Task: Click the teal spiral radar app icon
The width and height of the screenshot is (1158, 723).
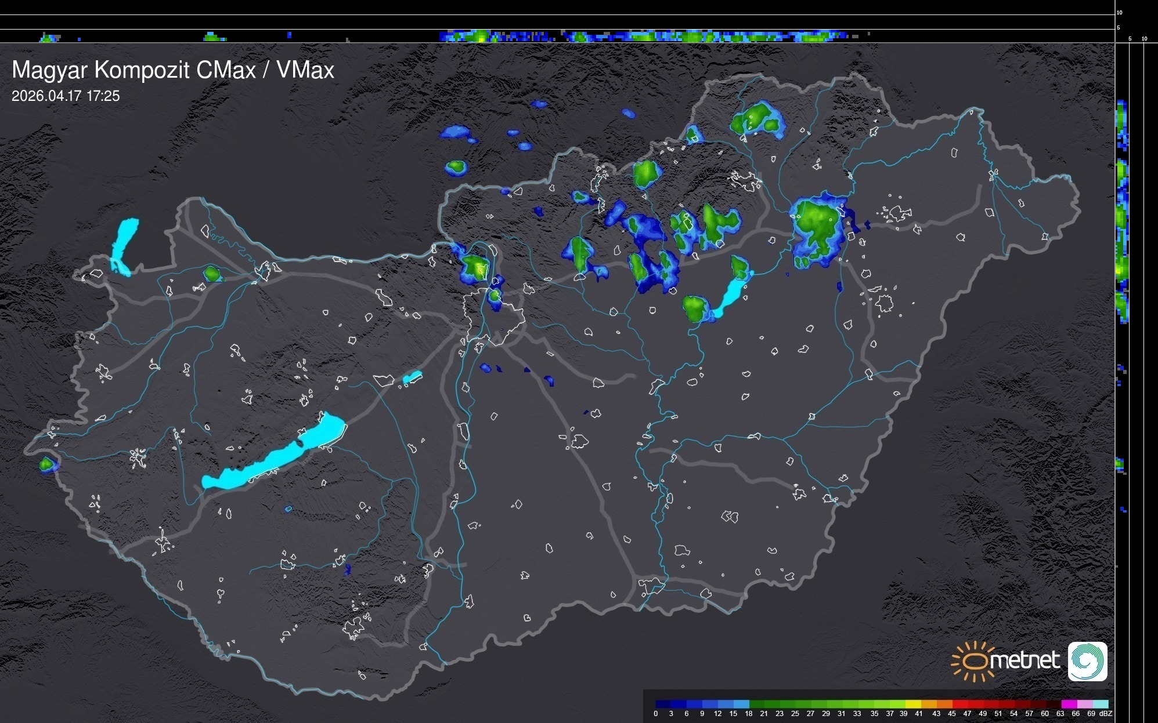Action: (1087, 661)
